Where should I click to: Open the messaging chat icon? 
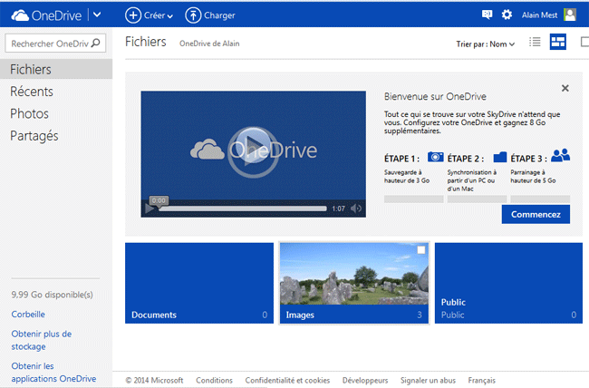pos(487,15)
